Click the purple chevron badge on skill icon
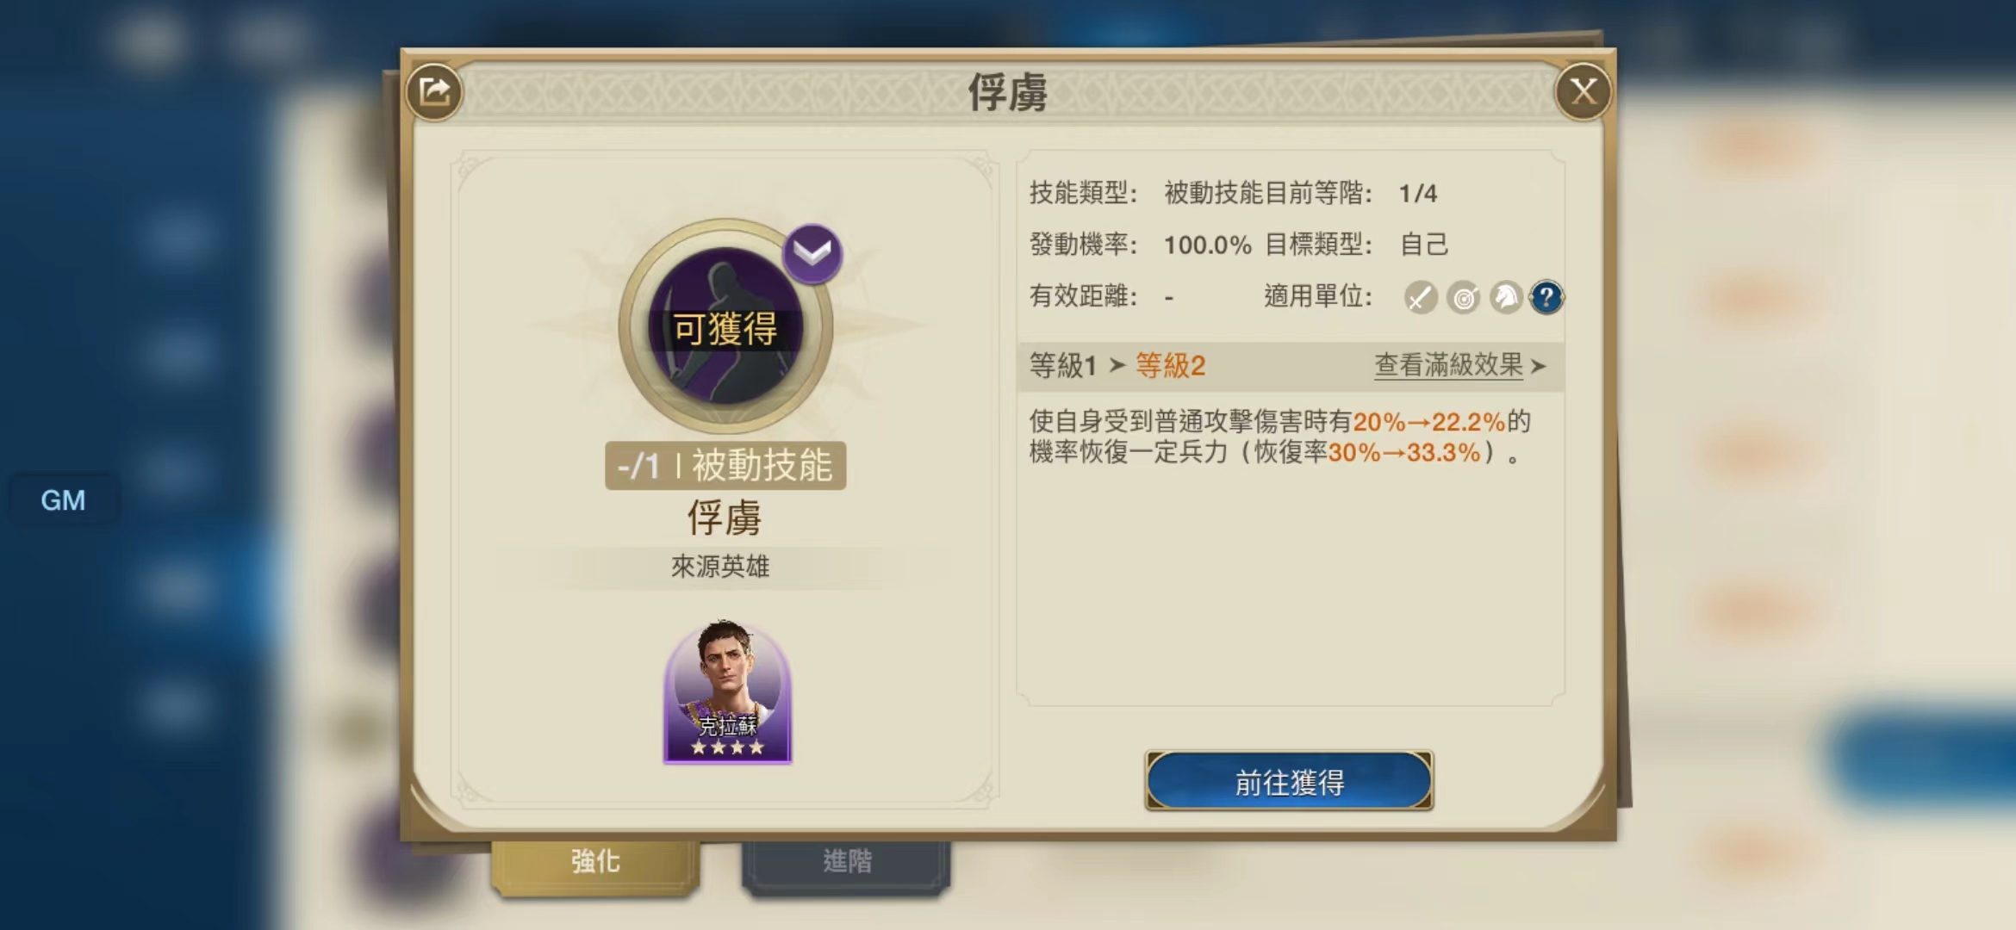This screenshot has height=930, width=2016. (812, 253)
